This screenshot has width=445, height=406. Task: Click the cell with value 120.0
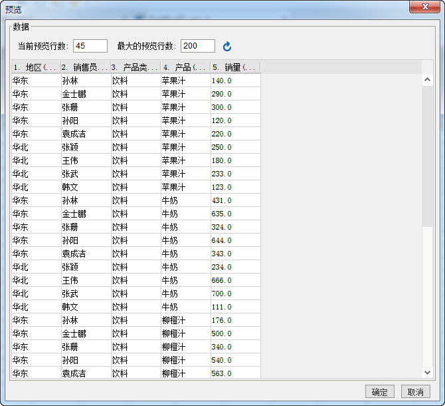(236, 120)
